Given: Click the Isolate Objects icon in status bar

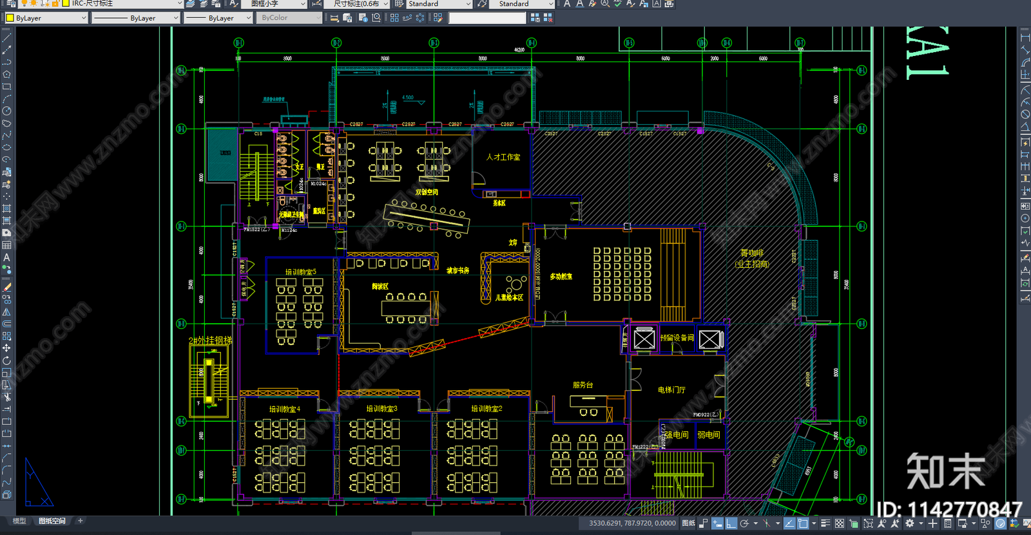Looking at the screenshot, I should [x=985, y=523].
